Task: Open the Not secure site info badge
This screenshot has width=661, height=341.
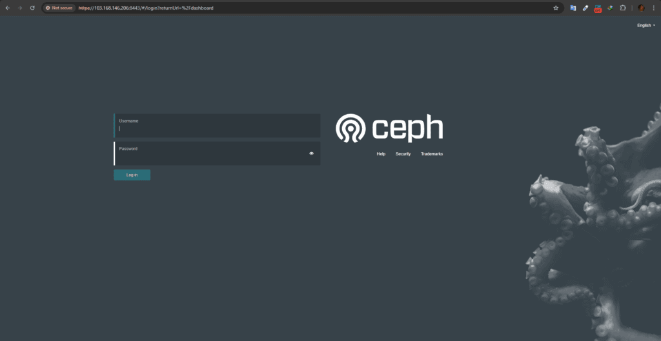Action: point(59,8)
